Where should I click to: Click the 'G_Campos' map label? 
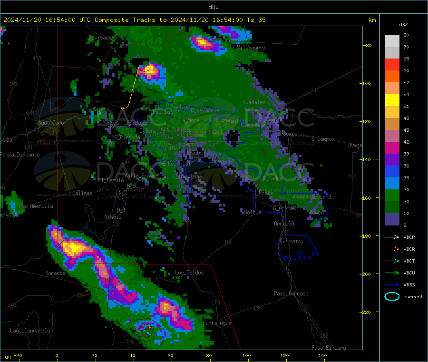click(323, 139)
